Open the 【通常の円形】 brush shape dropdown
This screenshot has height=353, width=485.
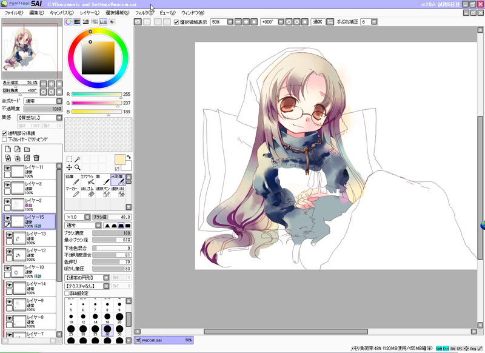[87, 278]
